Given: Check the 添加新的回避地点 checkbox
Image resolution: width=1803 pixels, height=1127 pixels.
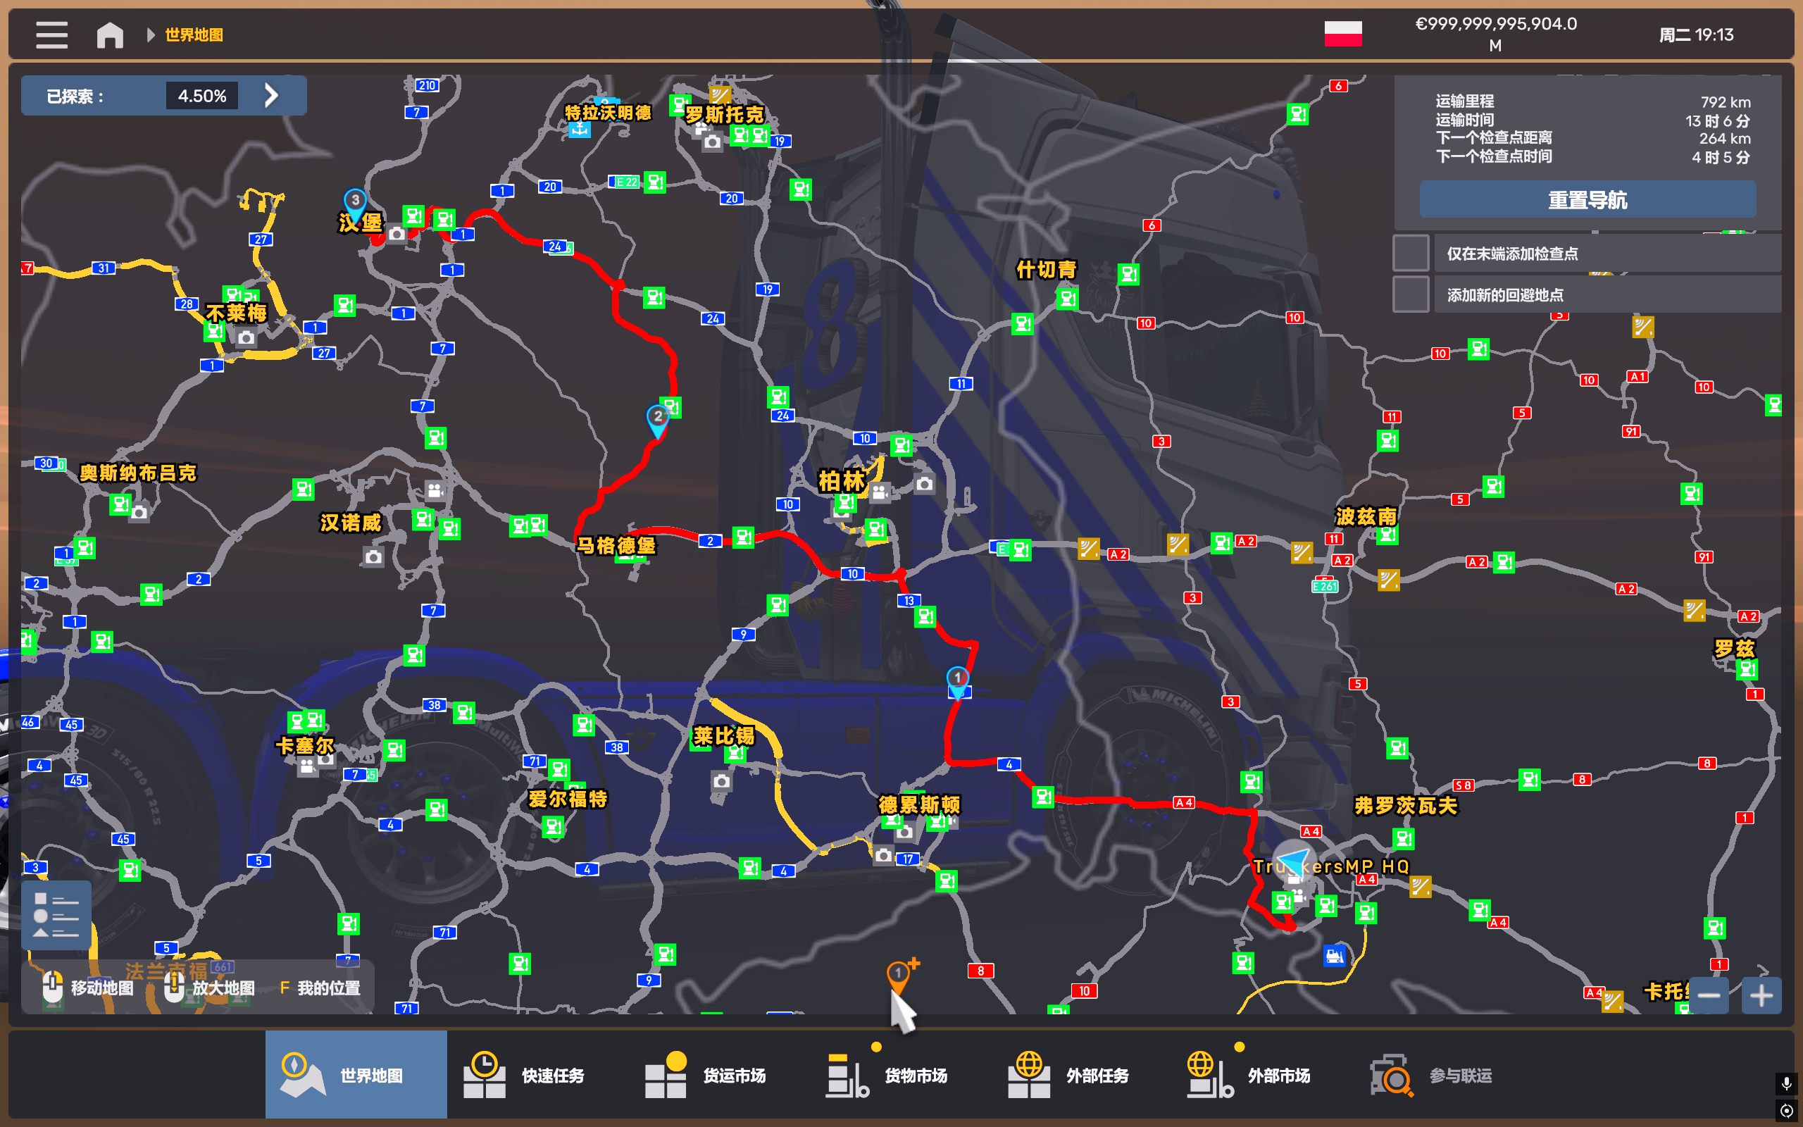Looking at the screenshot, I should [x=1411, y=294].
